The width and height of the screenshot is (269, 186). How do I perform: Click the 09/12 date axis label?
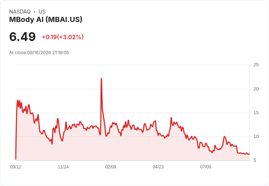16,167
